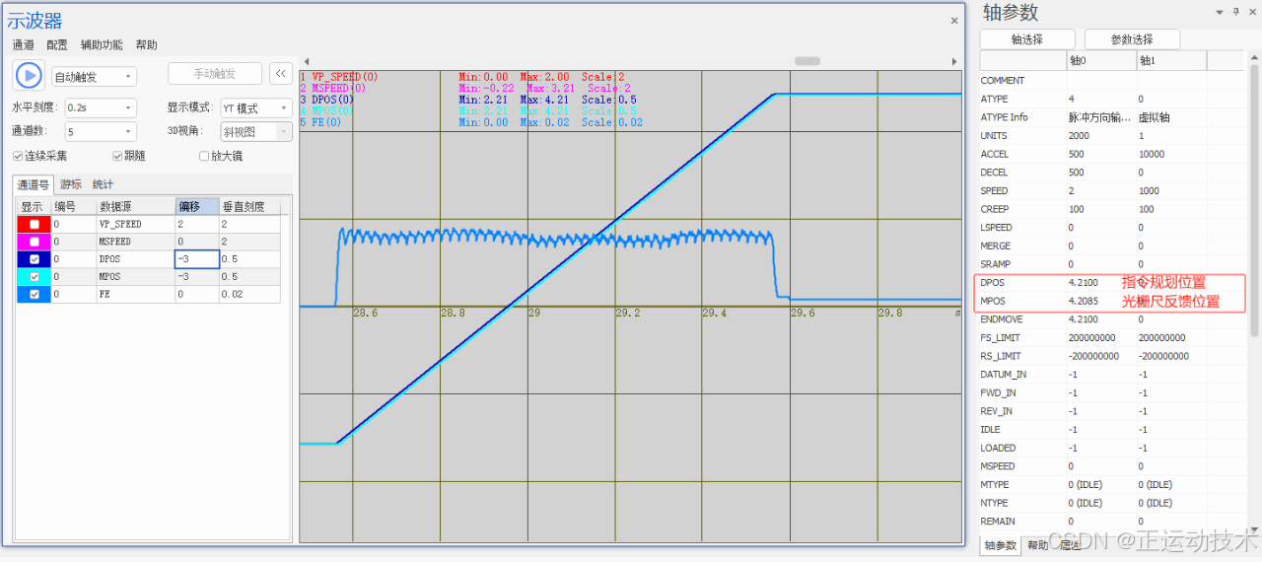The width and height of the screenshot is (1262, 562).
Task: Click the up arrow of the axis parameter scrollbar
Action: pos(1254,55)
